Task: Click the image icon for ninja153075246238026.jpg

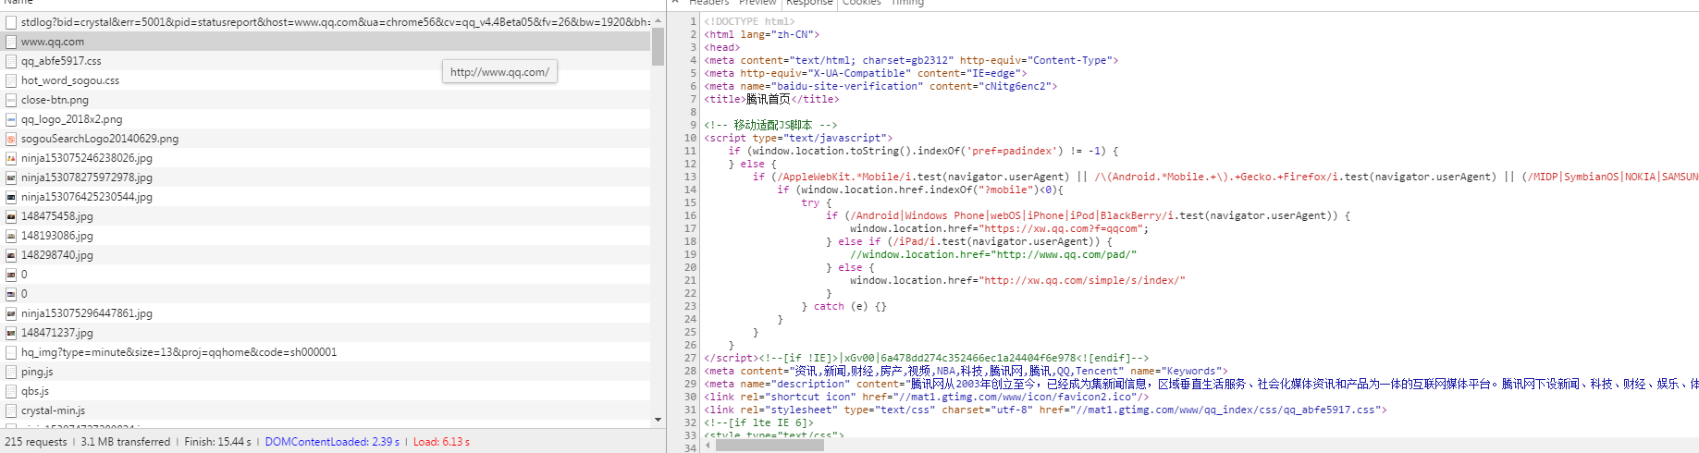Action: (x=11, y=158)
